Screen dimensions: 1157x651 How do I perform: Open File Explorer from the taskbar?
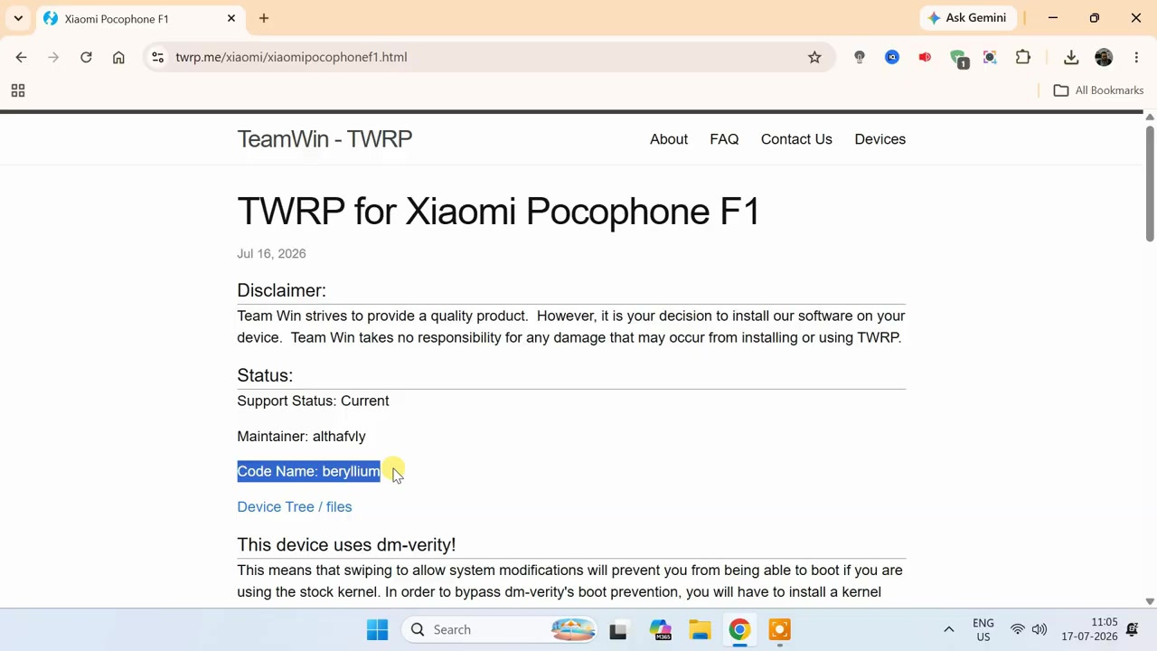pyautogui.click(x=700, y=629)
